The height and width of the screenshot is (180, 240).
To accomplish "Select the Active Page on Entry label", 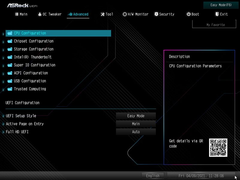I will point(25,124).
